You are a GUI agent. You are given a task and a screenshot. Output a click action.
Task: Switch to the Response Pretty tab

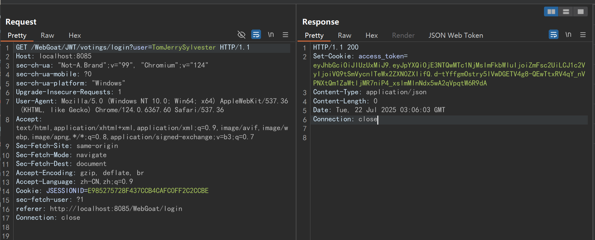point(314,35)
